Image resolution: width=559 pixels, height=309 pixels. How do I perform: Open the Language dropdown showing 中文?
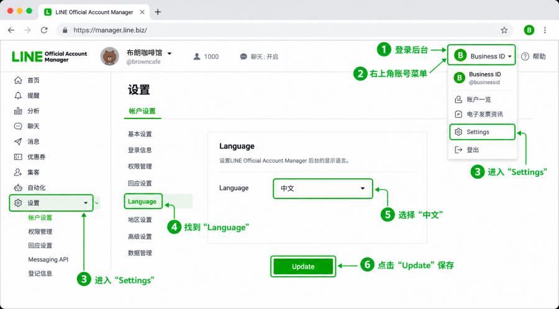[x=323, y=189]
